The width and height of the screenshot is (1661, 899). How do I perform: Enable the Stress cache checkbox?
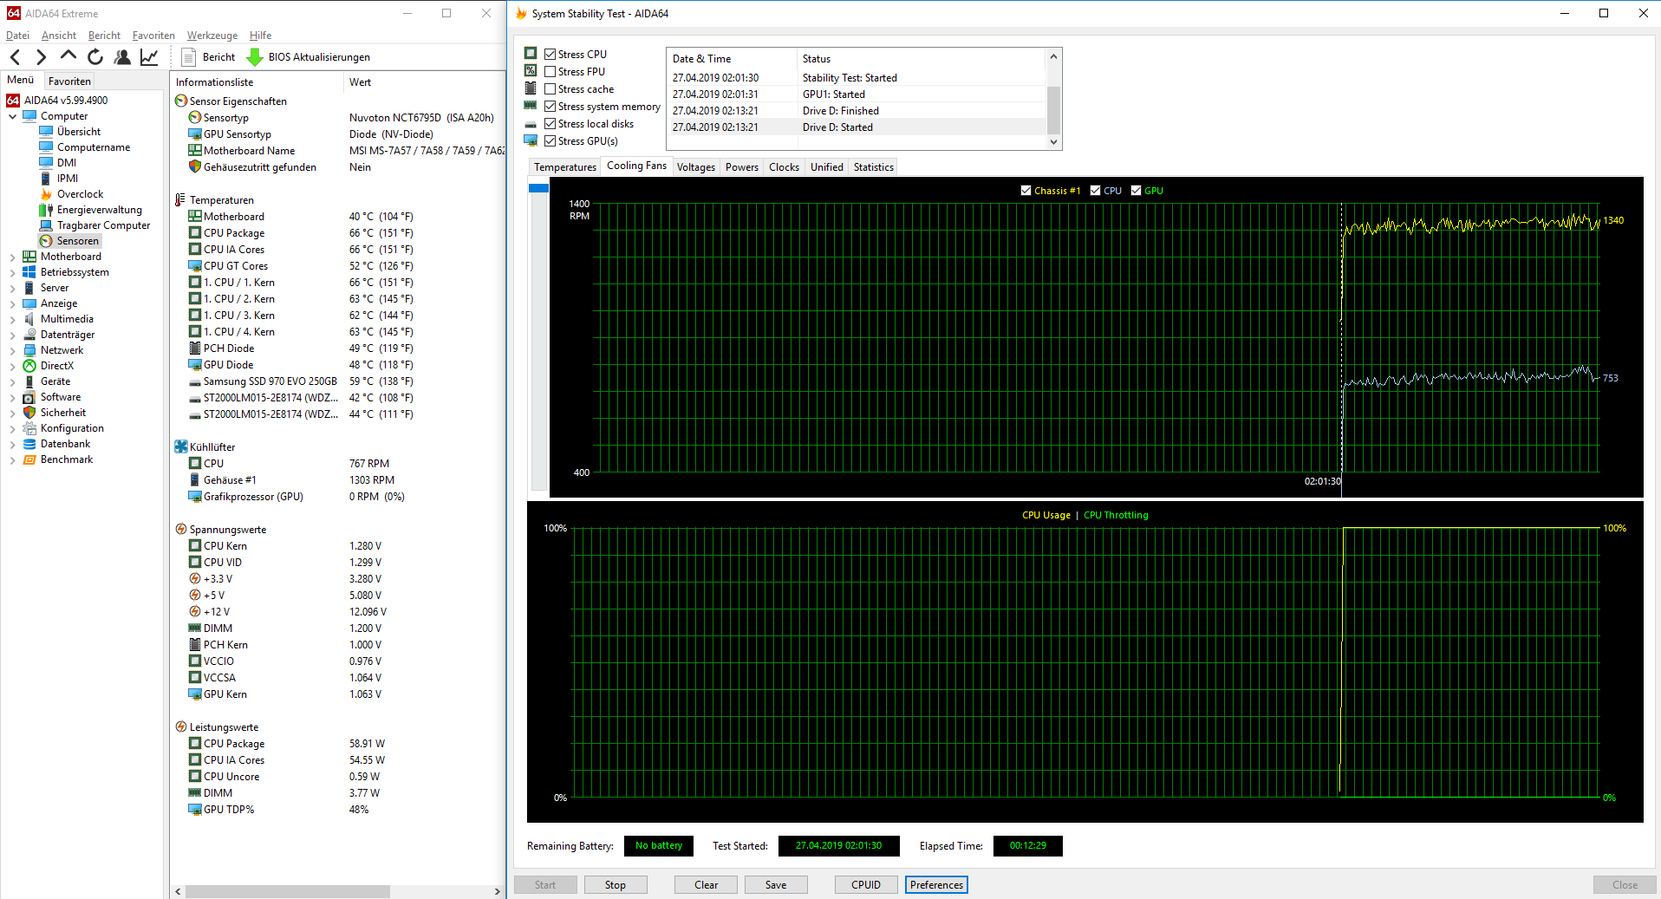pyautogui.click(x=550, y=89)
